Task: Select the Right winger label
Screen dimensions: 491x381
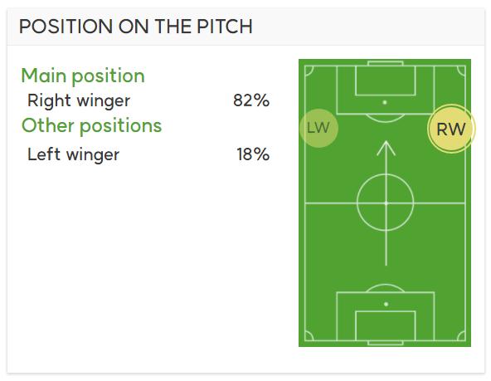Action: coord(79,101)
